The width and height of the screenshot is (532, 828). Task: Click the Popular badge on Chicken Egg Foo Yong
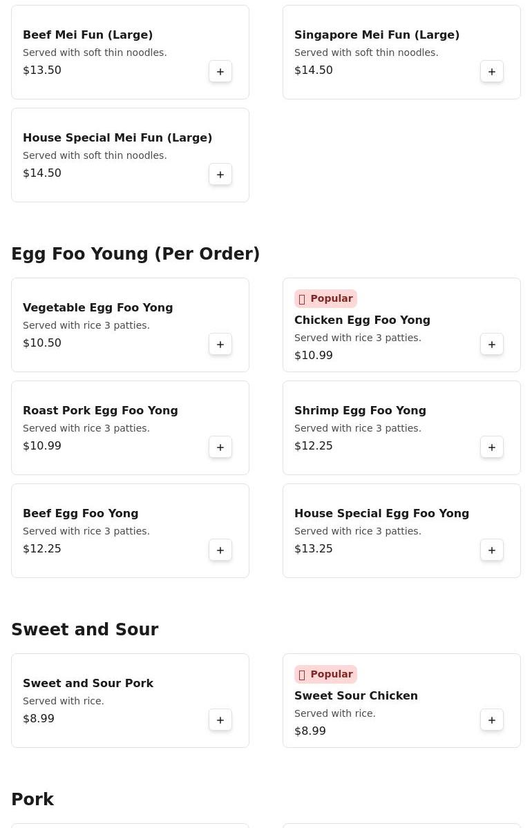[325, 298]
